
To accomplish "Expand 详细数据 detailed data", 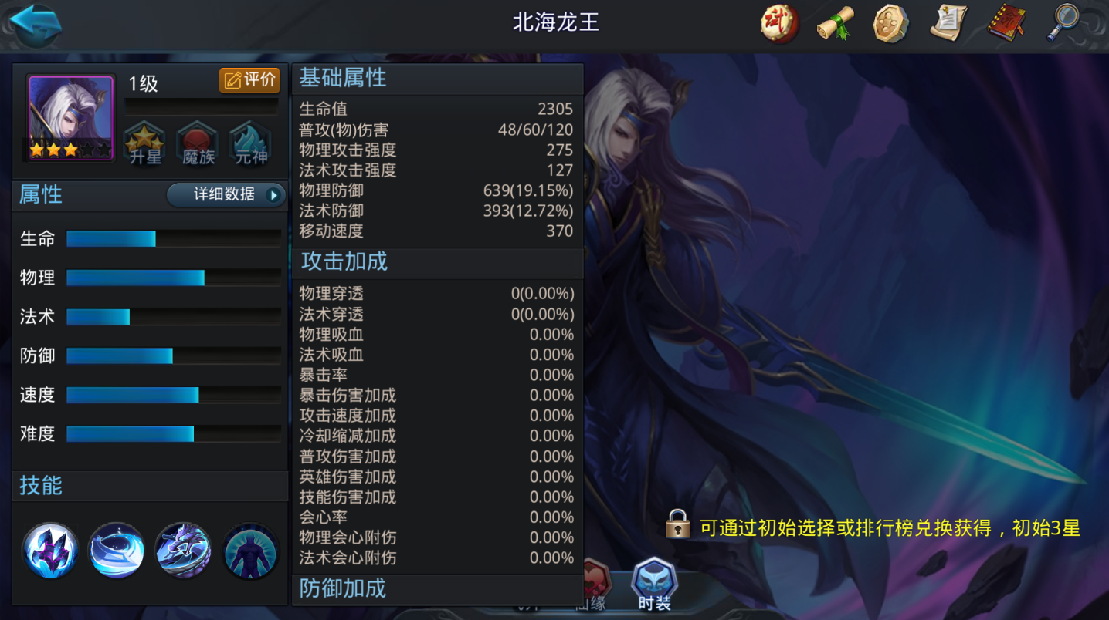I will point(226,195).
